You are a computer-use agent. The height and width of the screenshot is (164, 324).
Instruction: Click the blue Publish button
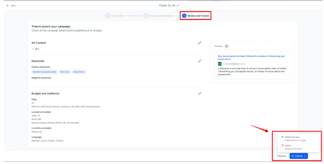click(296, 156)
